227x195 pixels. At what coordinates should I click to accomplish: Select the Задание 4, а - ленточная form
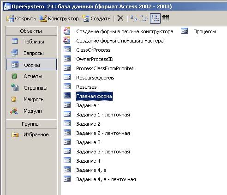pos(106,179)
